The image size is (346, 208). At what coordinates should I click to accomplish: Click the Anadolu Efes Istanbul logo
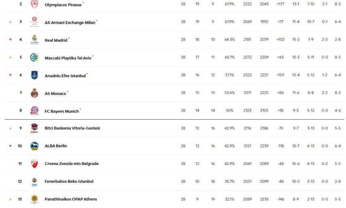34,75
